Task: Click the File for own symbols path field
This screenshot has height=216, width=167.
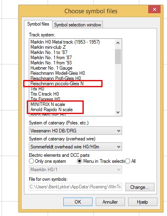Action: pyautogui.click(x=75, y=187)
